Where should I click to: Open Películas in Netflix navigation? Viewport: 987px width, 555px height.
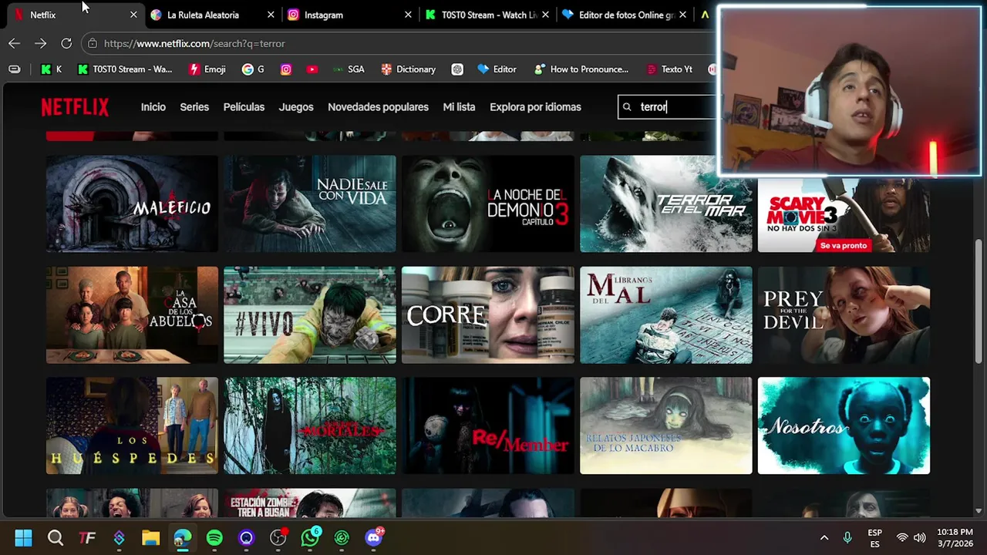[x=244, y=107]
